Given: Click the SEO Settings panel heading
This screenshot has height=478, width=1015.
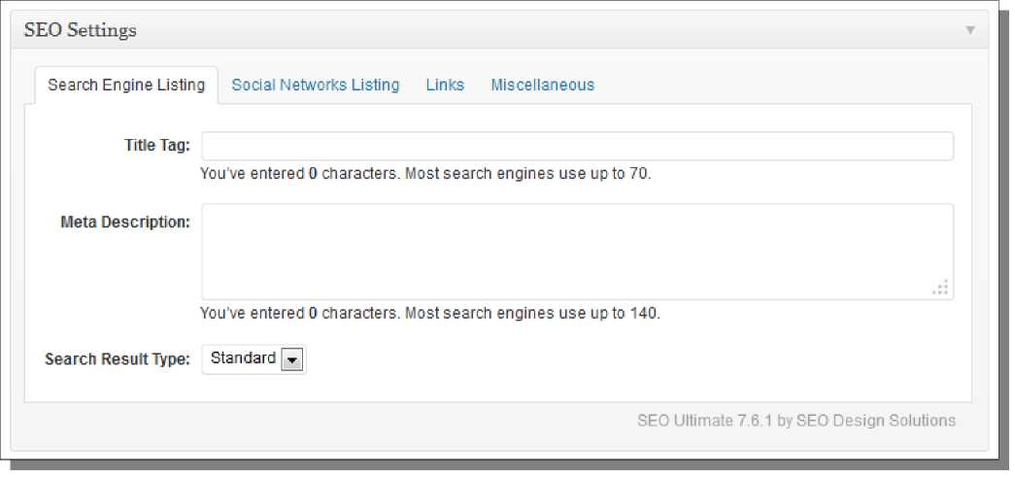Looking at the screenshot, I should tap(81, 30).
